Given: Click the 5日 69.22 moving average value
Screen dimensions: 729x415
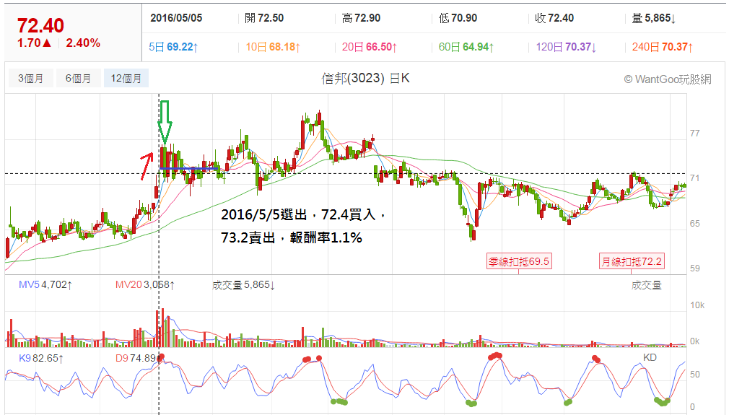Looking at the screenshot, I should pyautogui.click(x=173, y=47).
